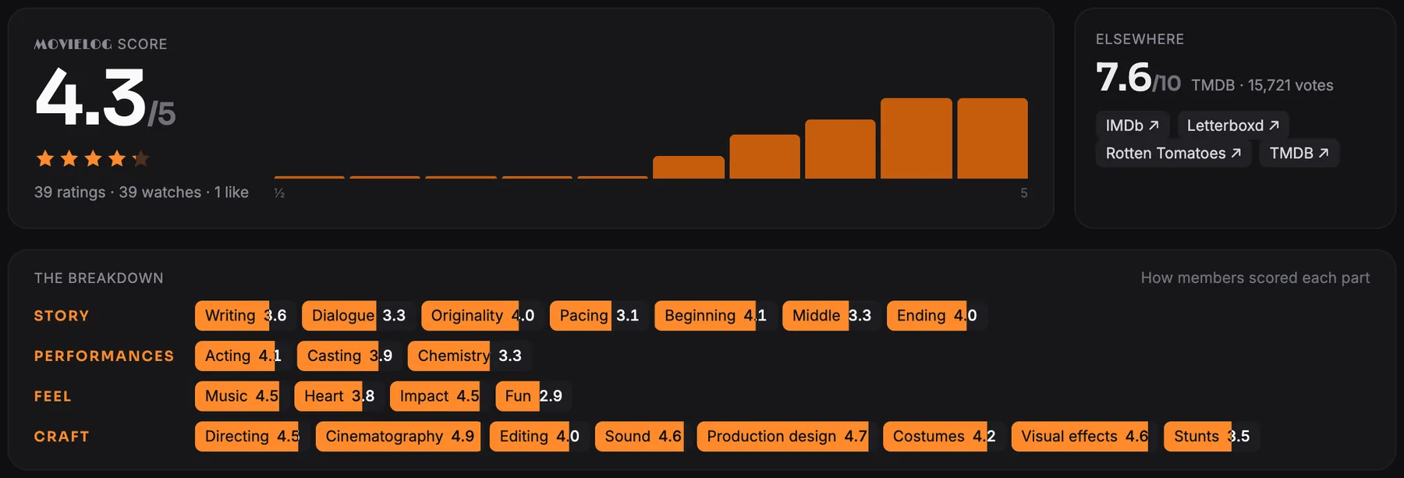Click the FEEL category label
Viewport: 1404px width, 478px height.
pos(53,396)
